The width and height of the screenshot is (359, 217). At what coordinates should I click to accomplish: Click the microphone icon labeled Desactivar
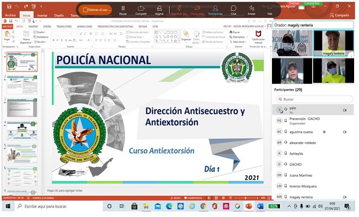click(178, 9)
